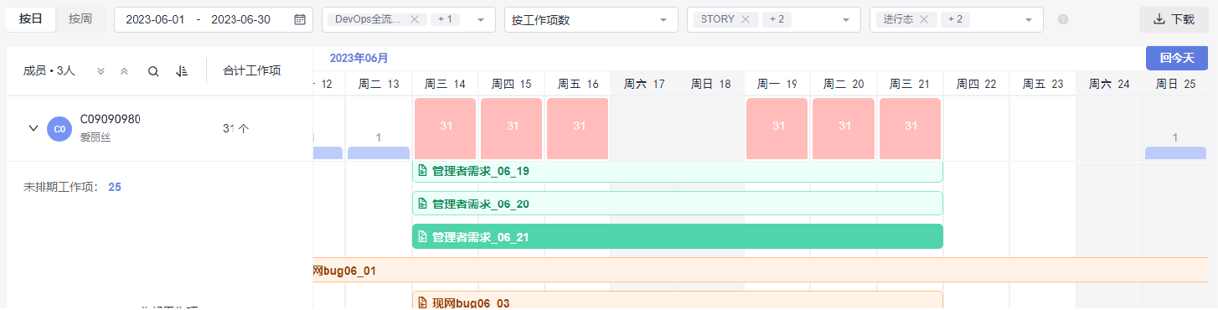The image size is (1218, 310).
Task: Switch to 按日 day view
Action: [x=31, y=19]
